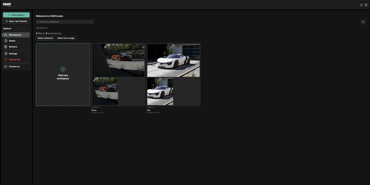
Task: Click the magnifier icon in search bar
Action: point(38,22)
